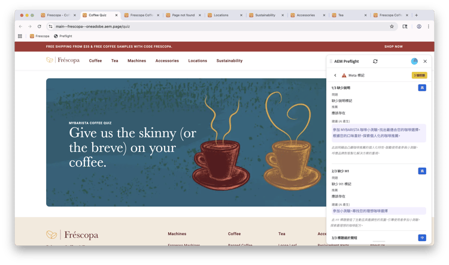Open the Coffee navigation menu
The width and height of the screenshot is (449, 265).
95,60
